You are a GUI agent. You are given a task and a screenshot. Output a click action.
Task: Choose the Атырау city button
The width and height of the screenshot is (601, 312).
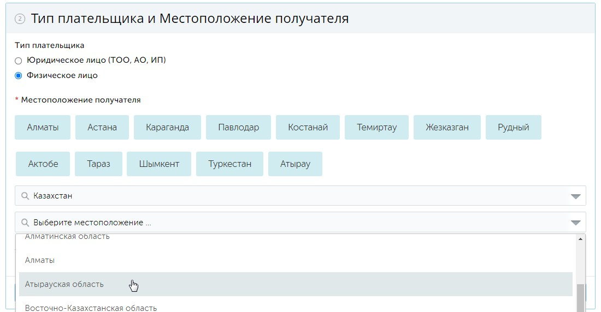295,164
